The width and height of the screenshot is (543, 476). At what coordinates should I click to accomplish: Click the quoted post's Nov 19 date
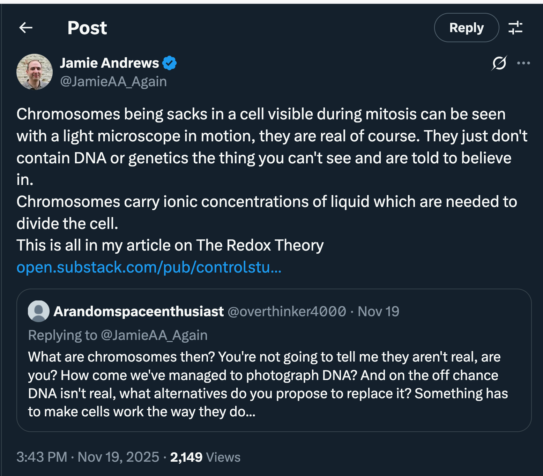point(378,311)
